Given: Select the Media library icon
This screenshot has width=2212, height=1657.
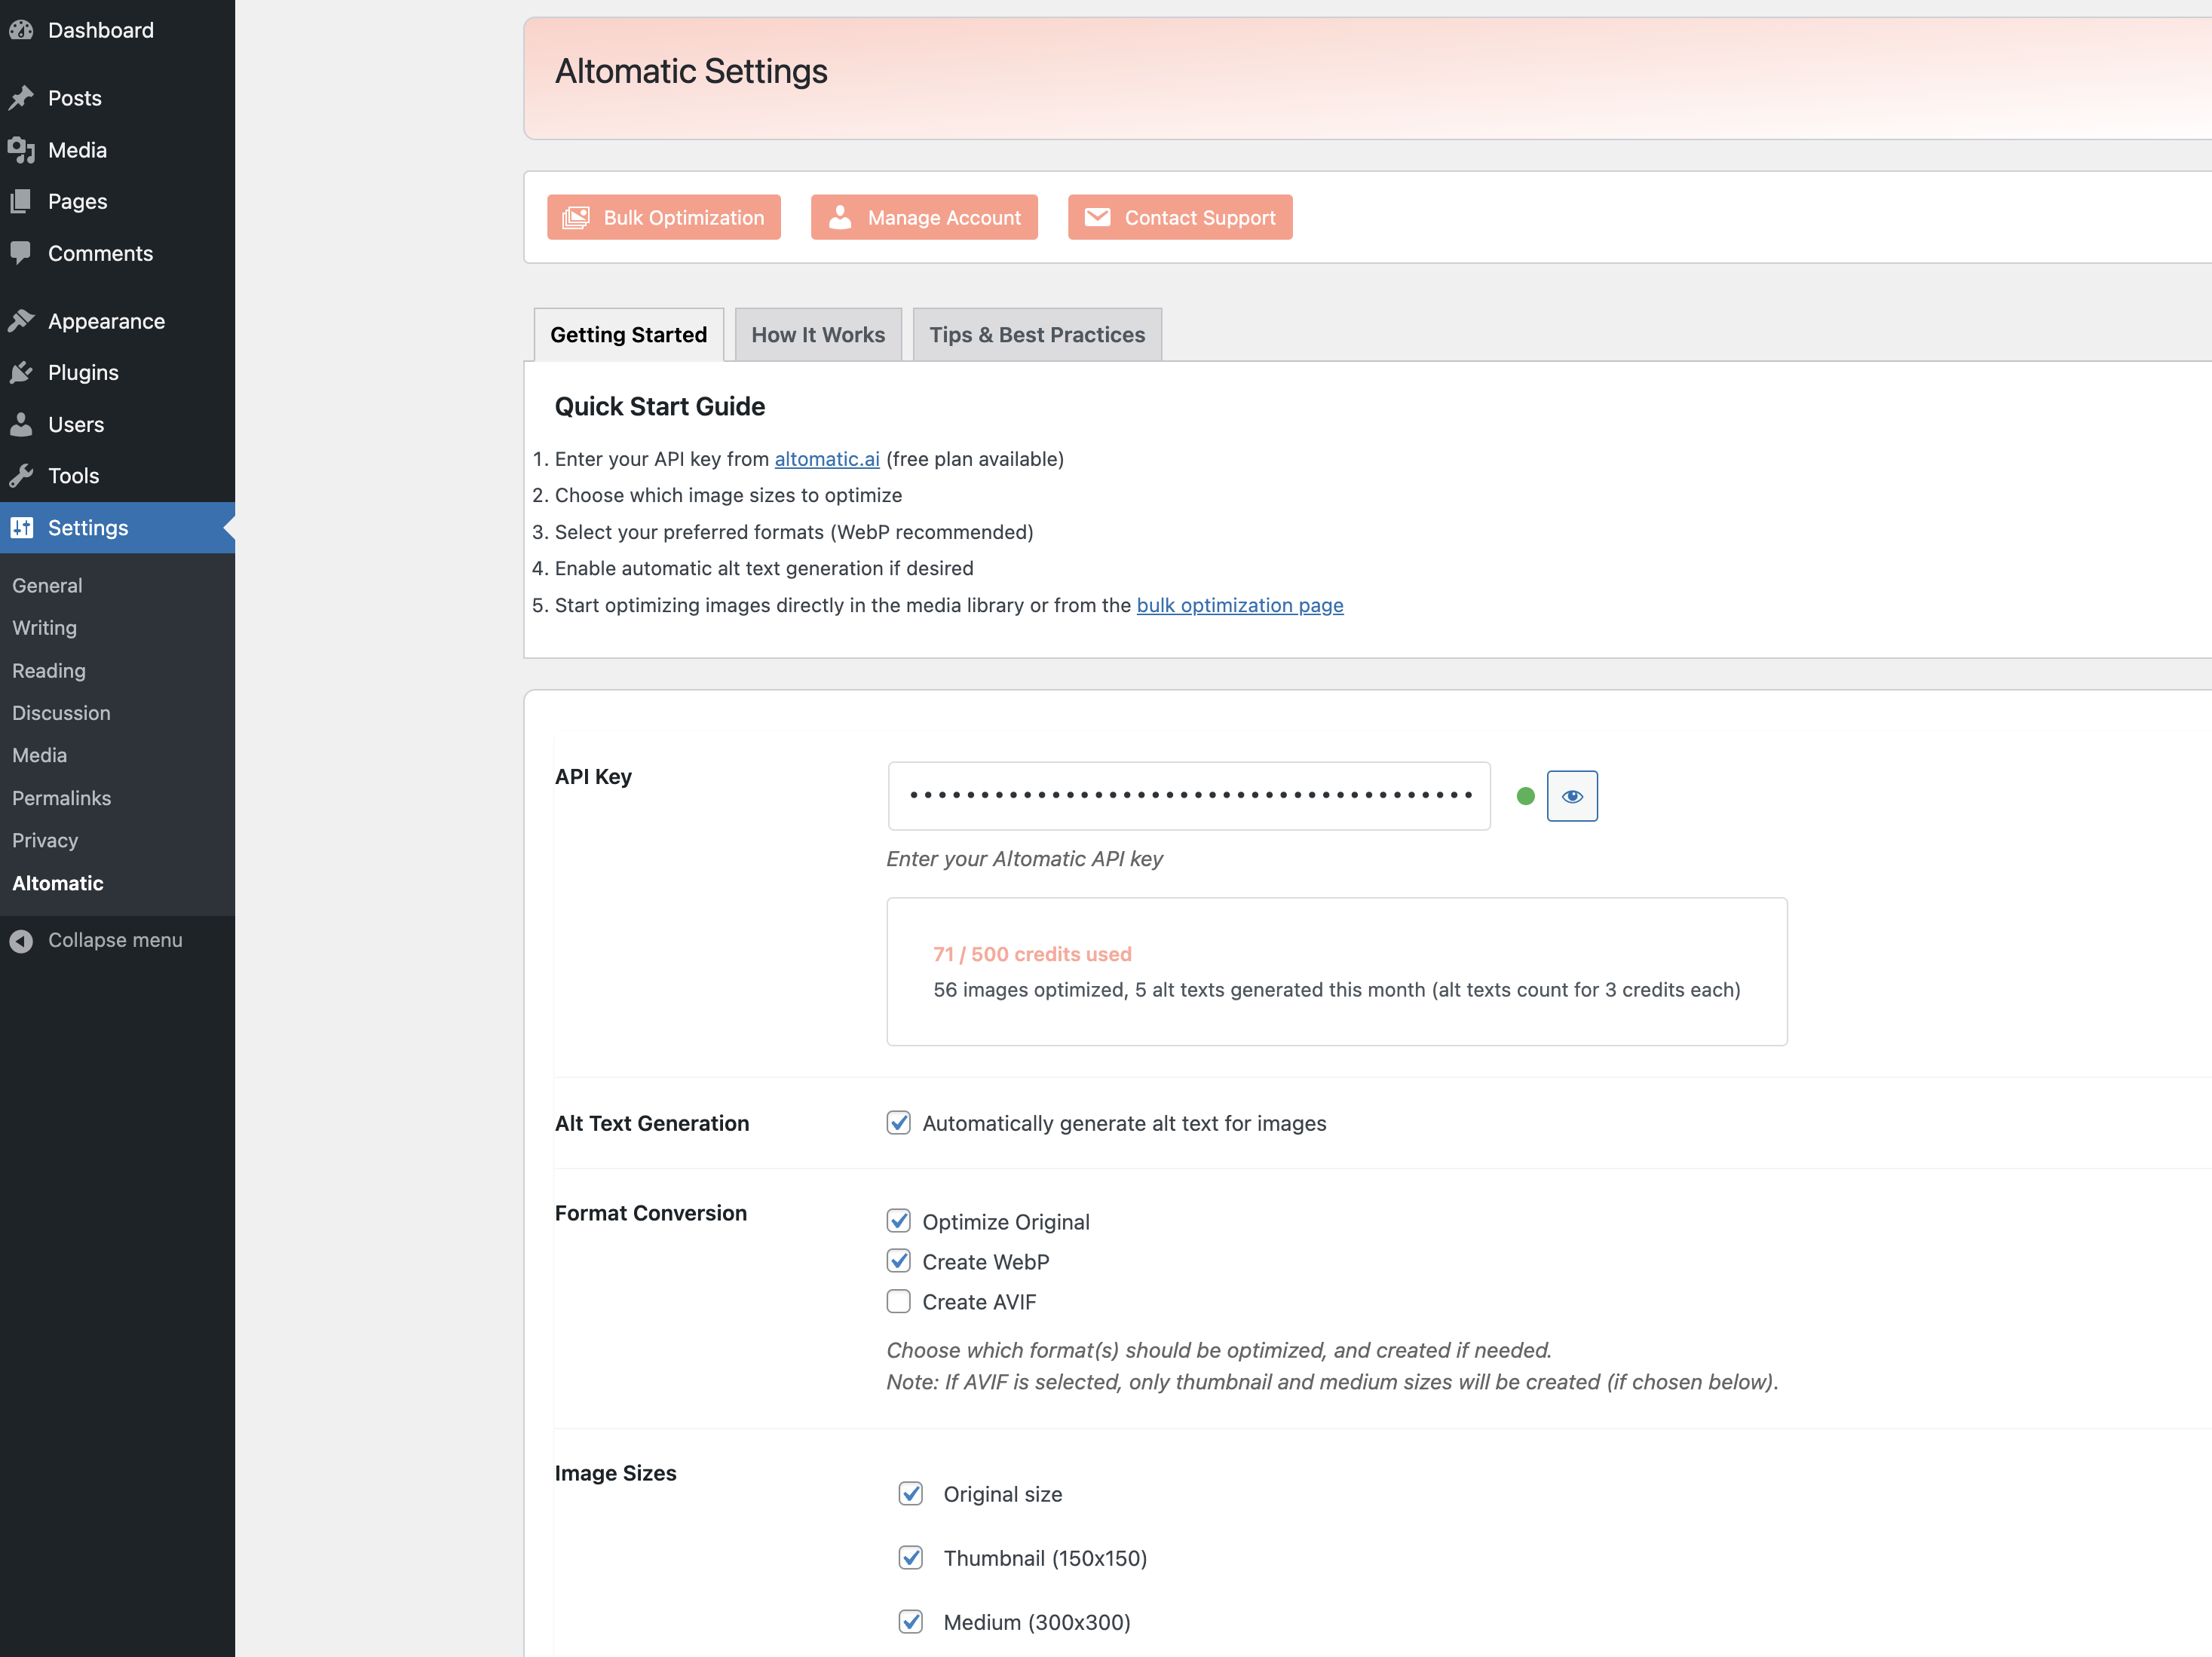Looking at the screenshot, I should pos(22,149).
